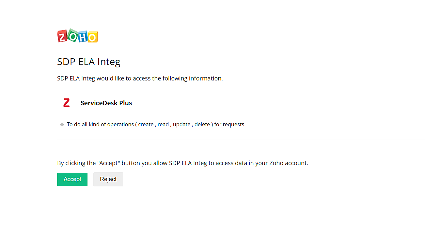This screenshot has height=242, width=425.
Task: Click the red Z tile in Zoho logo
Action: (x=62, y=36)
